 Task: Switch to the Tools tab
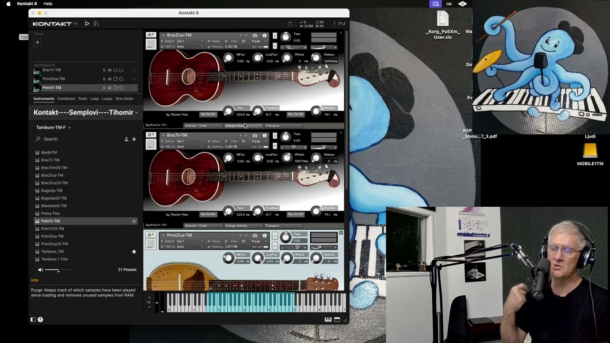coord(82,99)
